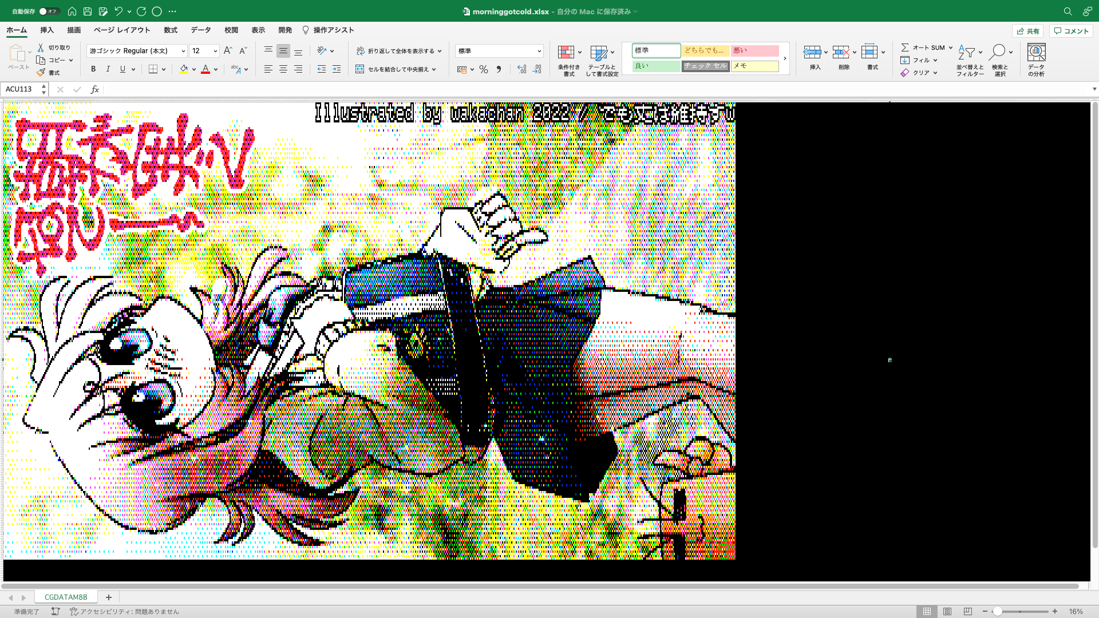Screen dimensions: 1099x618
Task: Open the Insert (挿入) tab
Action: coord(47,30)
